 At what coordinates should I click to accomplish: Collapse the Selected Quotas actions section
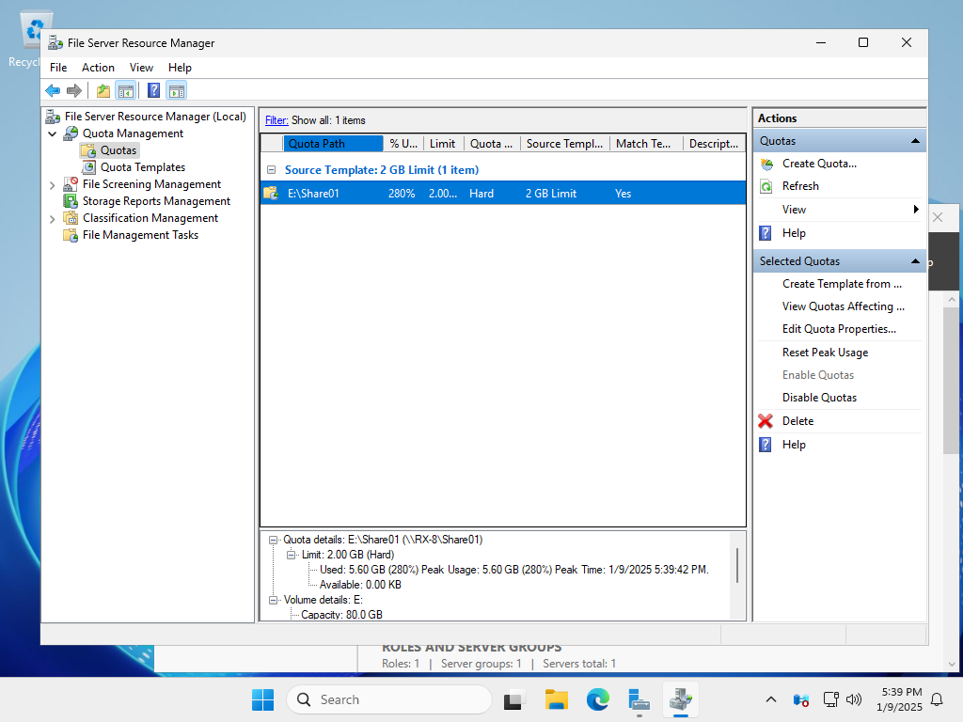pyautogui.click(x=916, y=261)
